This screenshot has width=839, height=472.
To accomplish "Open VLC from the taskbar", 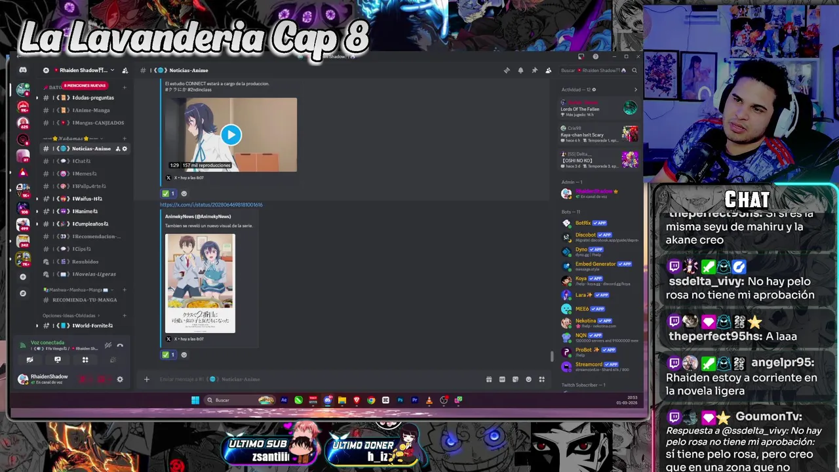I will (x=429, y=400).
